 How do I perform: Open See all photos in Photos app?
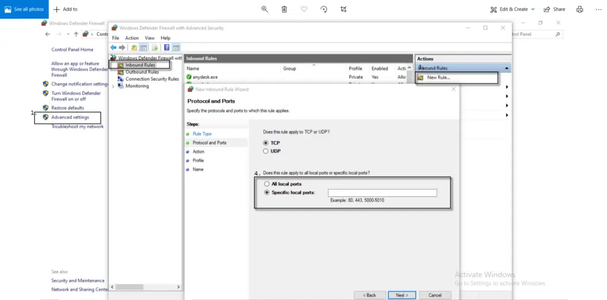[24, 9]
